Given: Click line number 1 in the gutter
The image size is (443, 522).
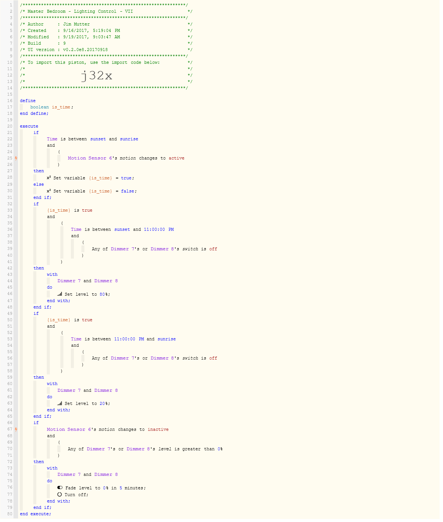Looking at the screenshot, I should [11, 5].
